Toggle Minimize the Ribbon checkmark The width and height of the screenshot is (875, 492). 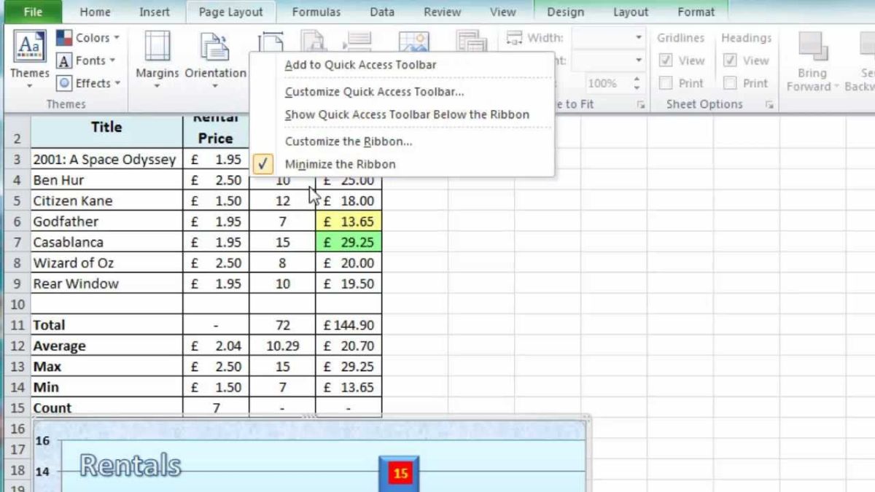(x=262, y=164)
